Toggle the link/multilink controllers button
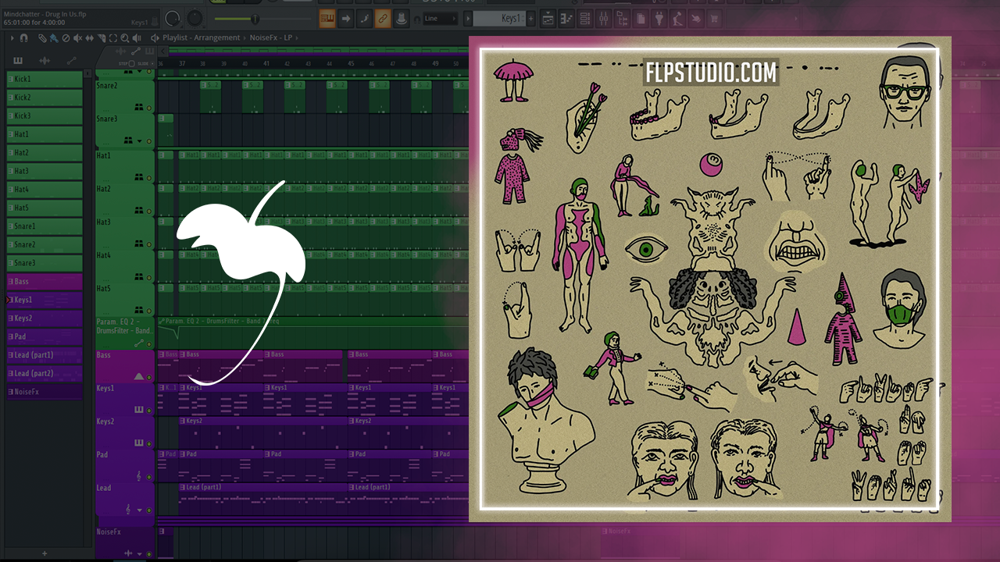Image resolution: width=1000 pixels, height=562 pixels. (382, 19)
